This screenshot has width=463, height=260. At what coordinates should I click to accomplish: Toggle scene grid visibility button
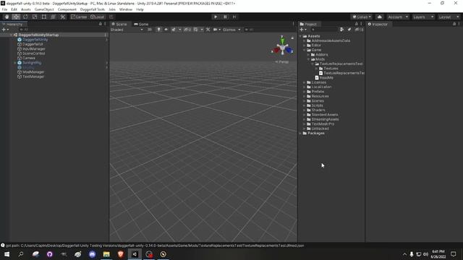click(196, 30)
